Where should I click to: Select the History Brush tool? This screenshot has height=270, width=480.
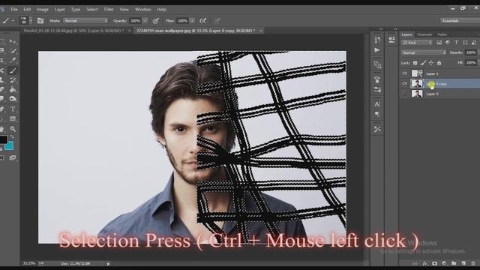coord(13,80)
